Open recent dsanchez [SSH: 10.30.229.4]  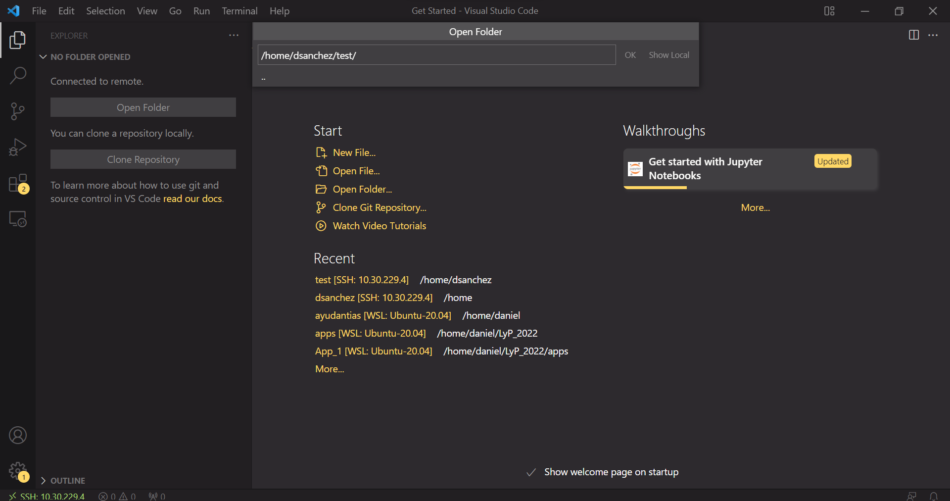tap(374, 298)
